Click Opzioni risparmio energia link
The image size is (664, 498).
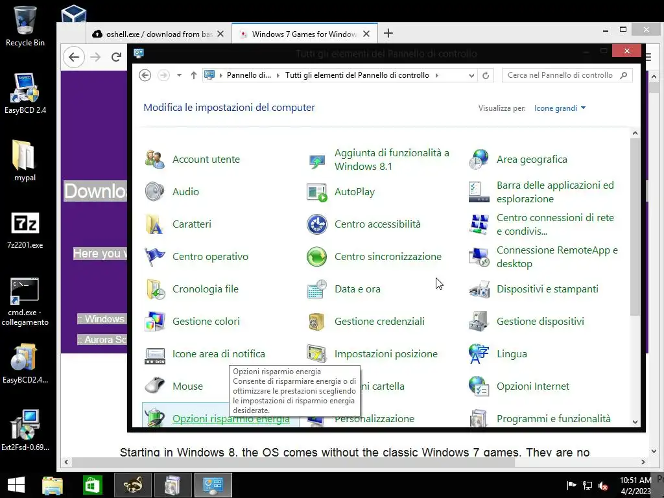(231, 418)
